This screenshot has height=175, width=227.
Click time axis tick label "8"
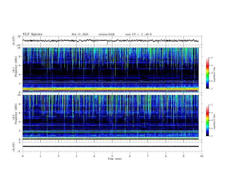click(166, 156)
